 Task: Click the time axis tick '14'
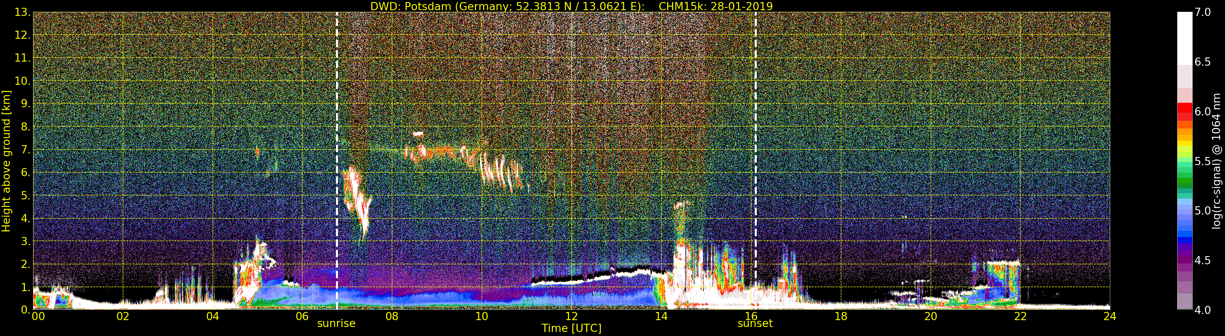(661, 316)
